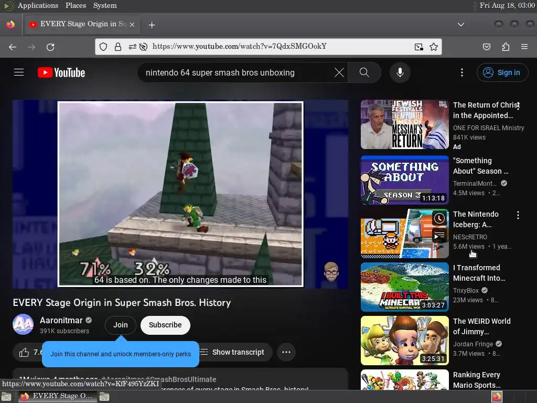Open tracking protection shield icon
The image size is (537, 403).
(x=103, y=47)
